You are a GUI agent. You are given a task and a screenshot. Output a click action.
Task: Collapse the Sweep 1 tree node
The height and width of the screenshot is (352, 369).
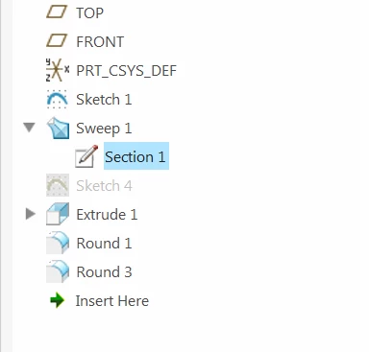click(x=30, y=128)
